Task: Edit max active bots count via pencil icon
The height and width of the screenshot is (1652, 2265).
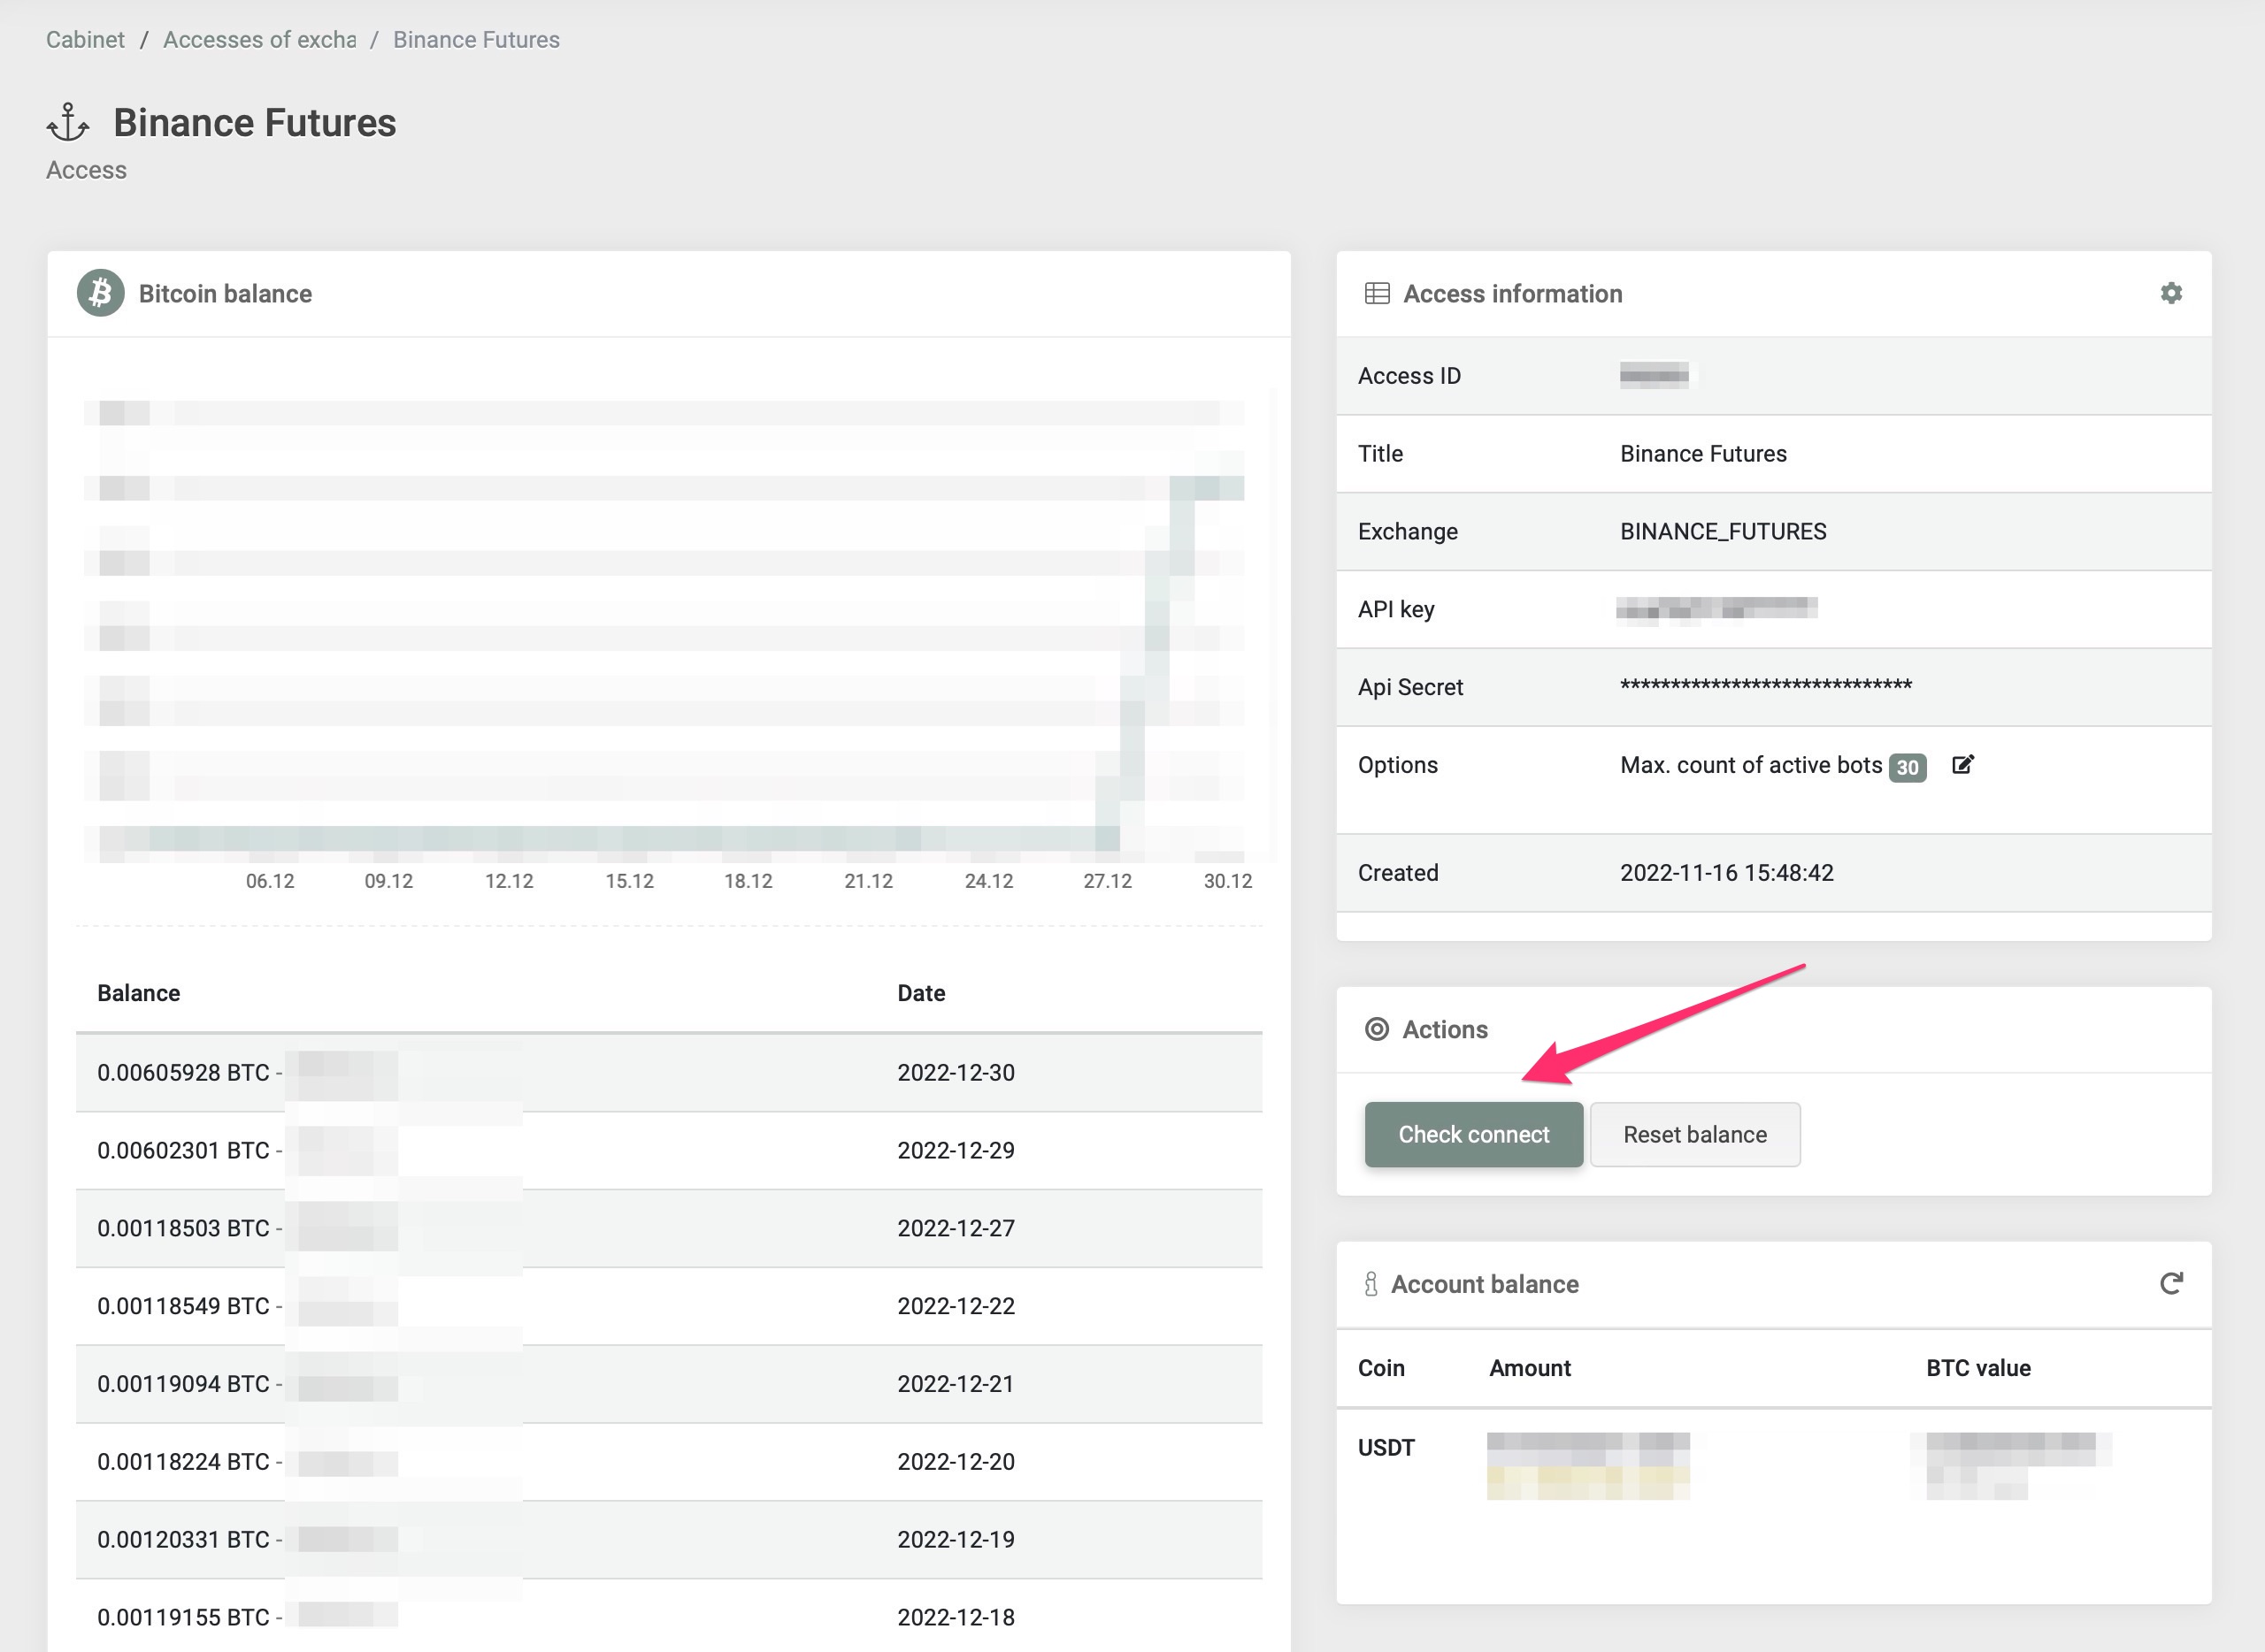Action: [1963, 765]
